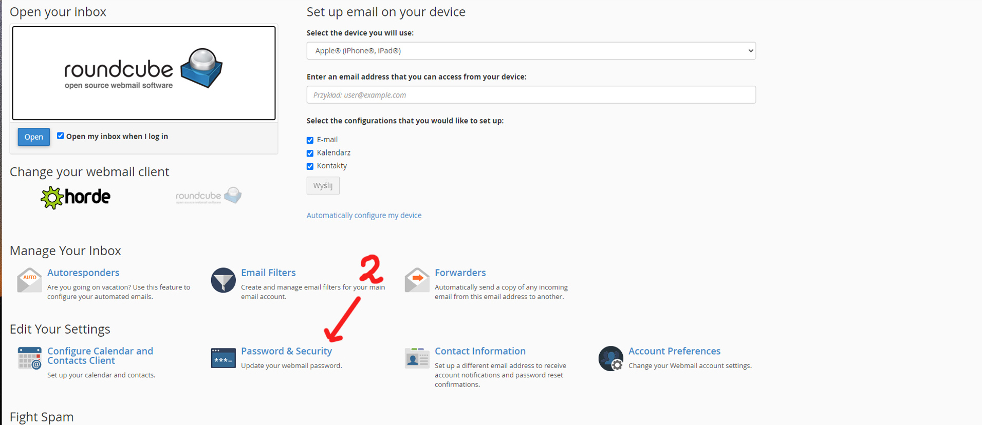
Task: Click the Contact Information card icon
Action: pos(417,358)
